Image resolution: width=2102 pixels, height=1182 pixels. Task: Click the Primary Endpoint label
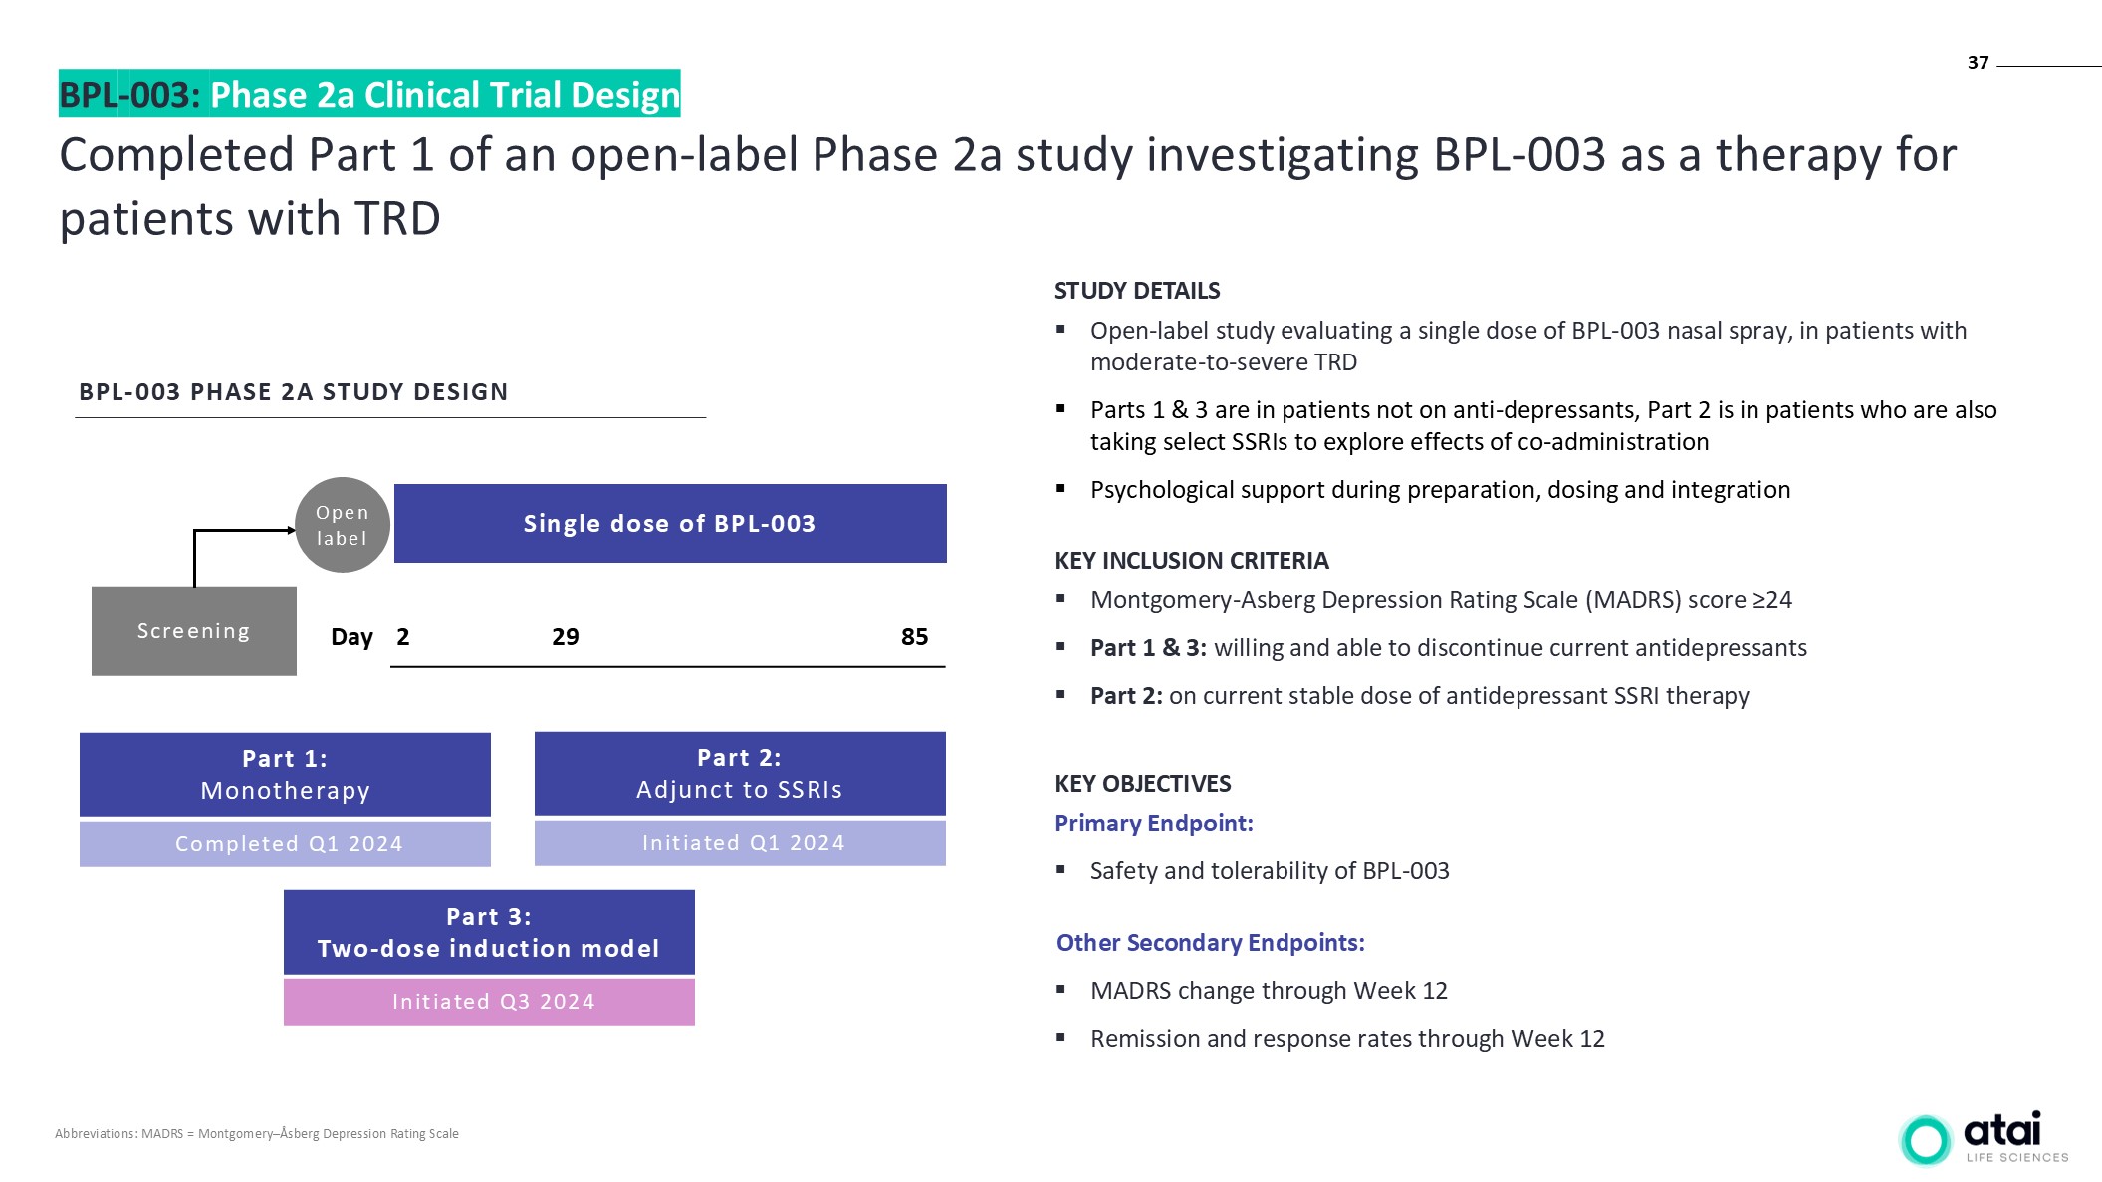pyautogui.click(x=1153, y=824)
